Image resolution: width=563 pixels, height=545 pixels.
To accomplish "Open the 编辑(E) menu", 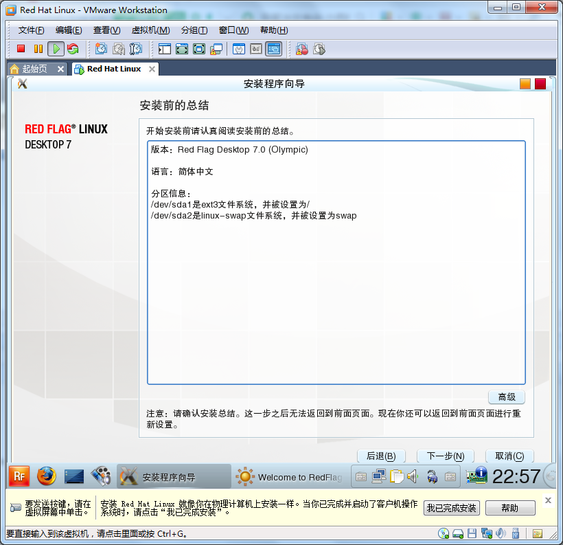I will (x=69, y=30).
